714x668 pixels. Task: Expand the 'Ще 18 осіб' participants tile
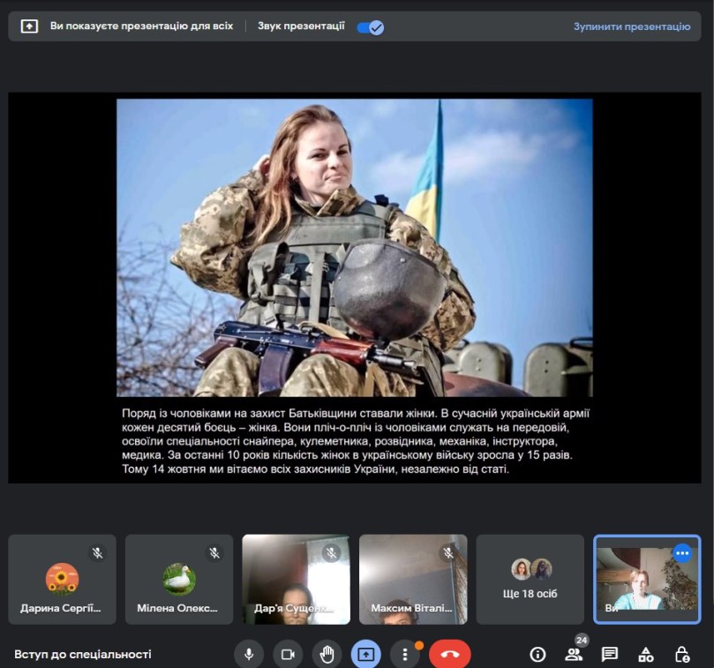point(530,579)
